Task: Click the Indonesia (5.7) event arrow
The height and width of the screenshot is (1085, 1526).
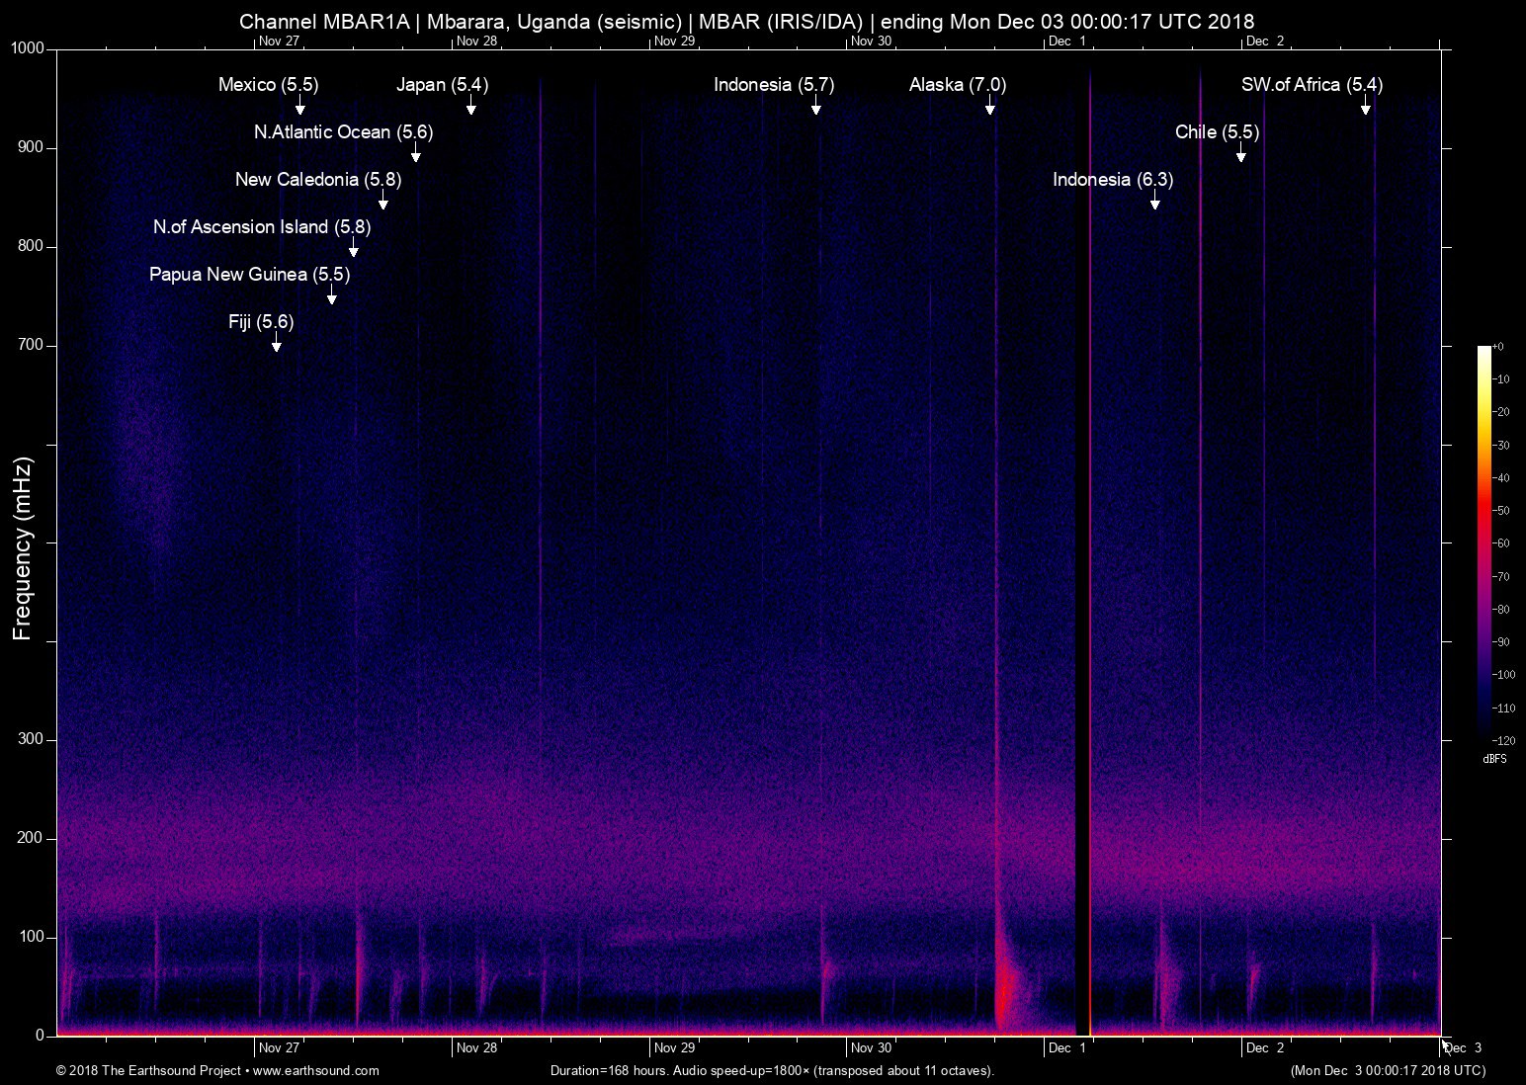Action: click(x=816, y=106)
